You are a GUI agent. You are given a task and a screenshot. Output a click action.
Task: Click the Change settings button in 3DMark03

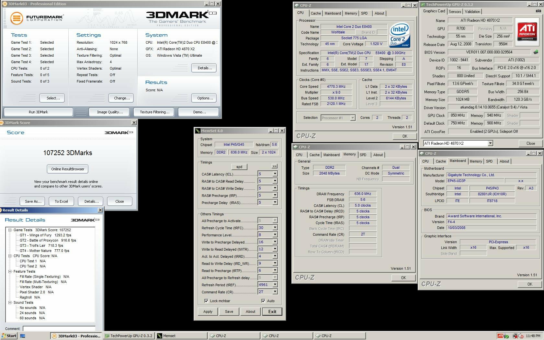coord(122,98)
